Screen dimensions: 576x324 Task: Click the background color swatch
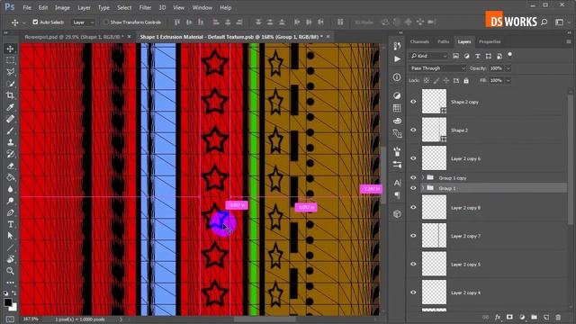tap(14, 308)
